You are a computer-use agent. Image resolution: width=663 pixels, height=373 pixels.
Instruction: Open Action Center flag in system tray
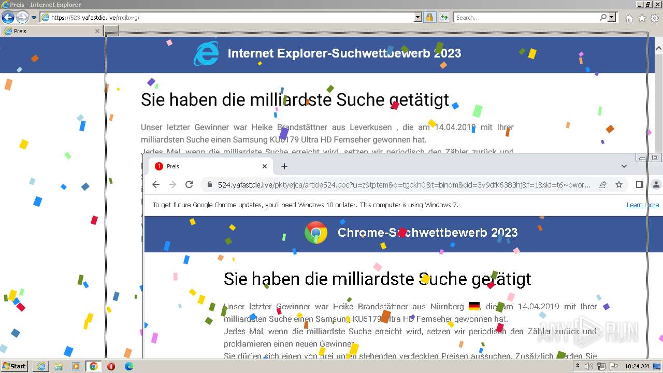pos(614,366)
